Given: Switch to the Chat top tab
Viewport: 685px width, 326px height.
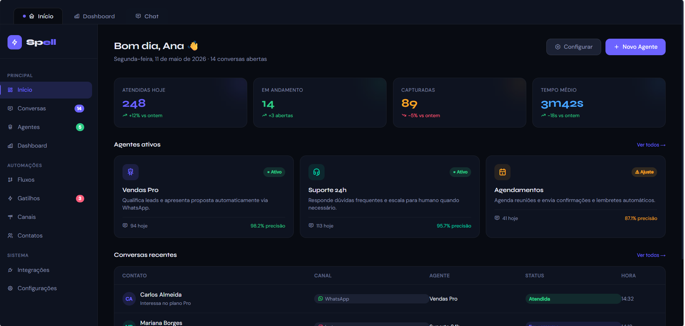Looking at the screenshot, I should tap(147, 16).
